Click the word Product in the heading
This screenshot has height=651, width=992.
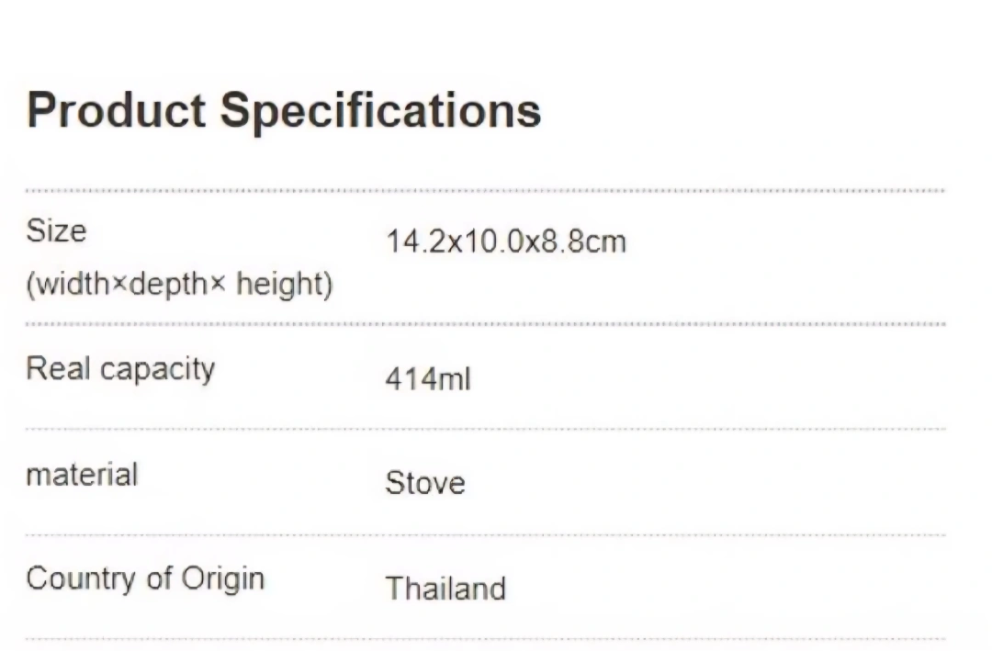click(117, 110)
